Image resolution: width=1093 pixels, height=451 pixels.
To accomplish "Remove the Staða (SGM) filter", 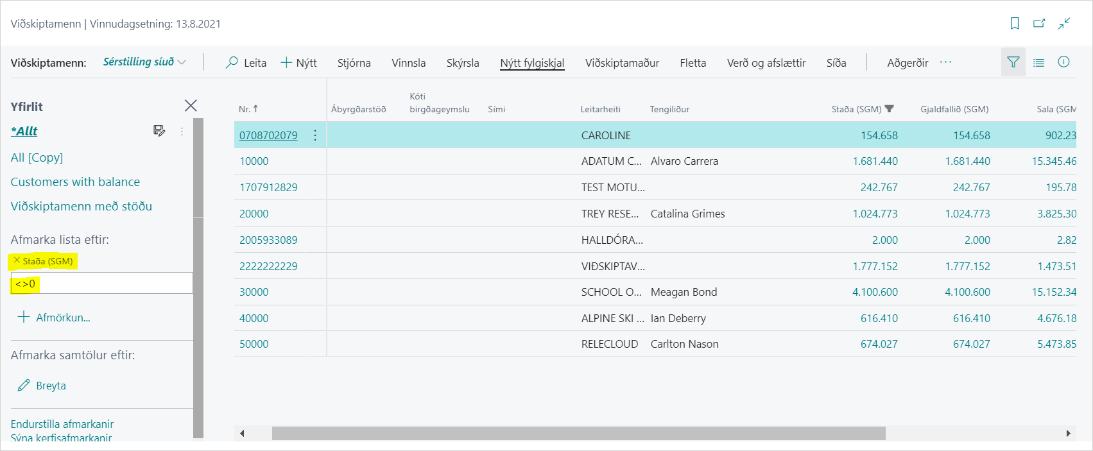I will 17,260.
